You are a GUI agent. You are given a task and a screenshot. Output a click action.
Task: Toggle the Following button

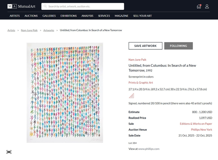(178, 46)
